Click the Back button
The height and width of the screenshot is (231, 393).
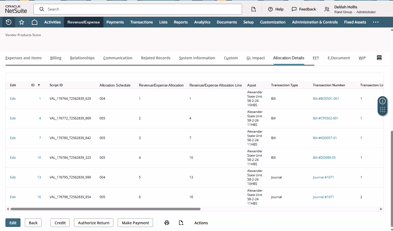pos(33,223)
